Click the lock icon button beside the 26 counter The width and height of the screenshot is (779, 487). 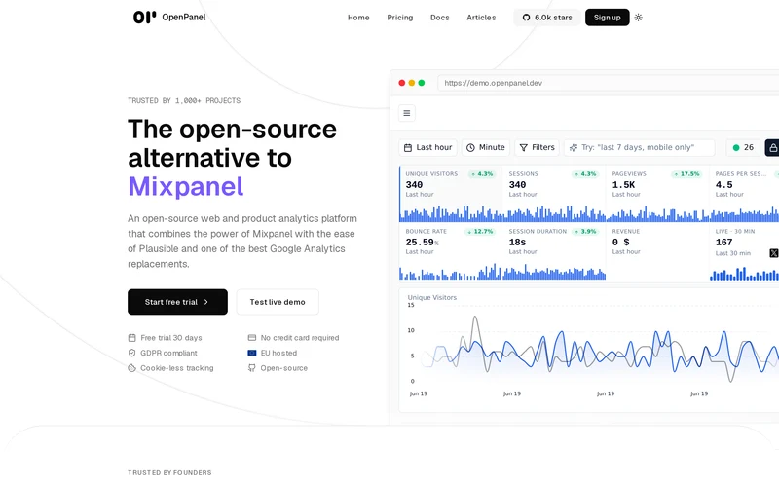click(x=772, y=148)
